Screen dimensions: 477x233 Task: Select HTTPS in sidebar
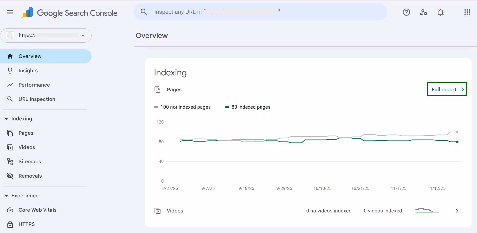46,224
